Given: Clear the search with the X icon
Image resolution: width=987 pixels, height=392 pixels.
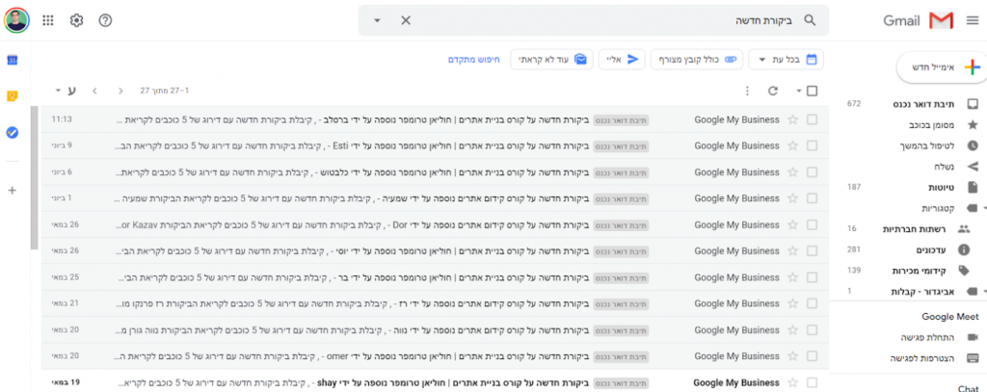Looking at the screenshot, I should 406,20.
